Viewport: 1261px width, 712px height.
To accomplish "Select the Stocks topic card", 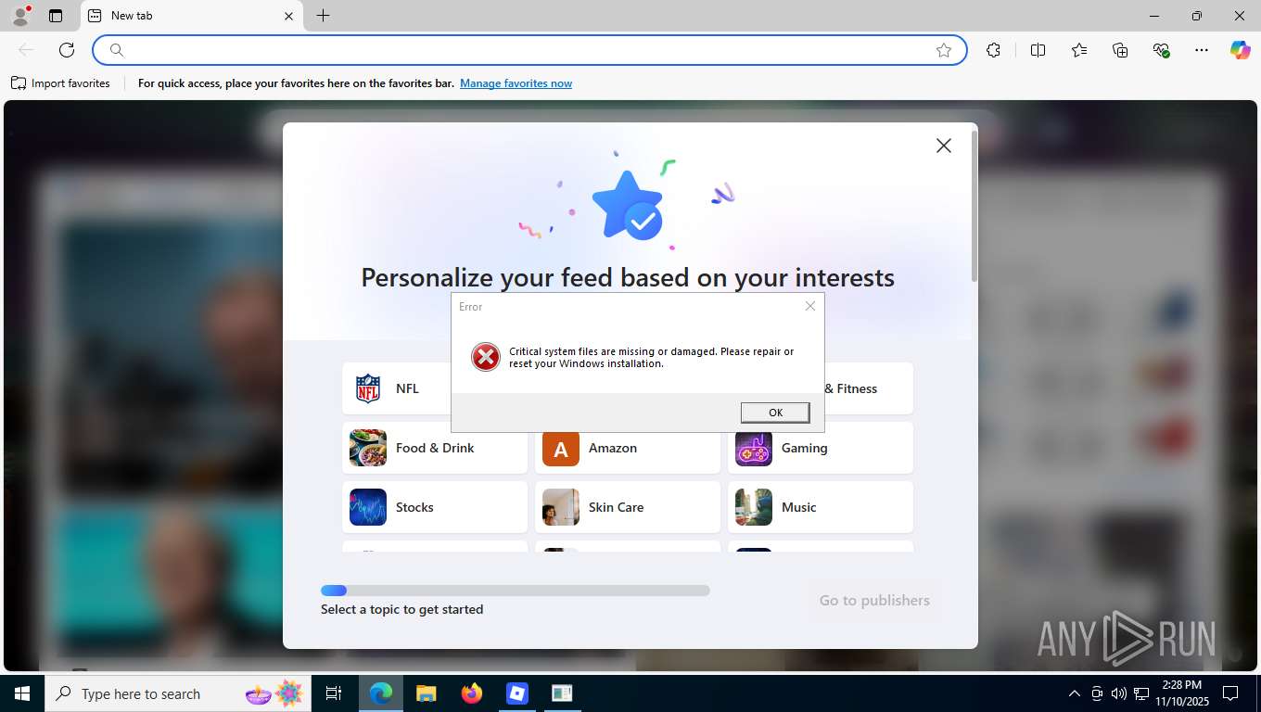I will (x=435, y=507).
